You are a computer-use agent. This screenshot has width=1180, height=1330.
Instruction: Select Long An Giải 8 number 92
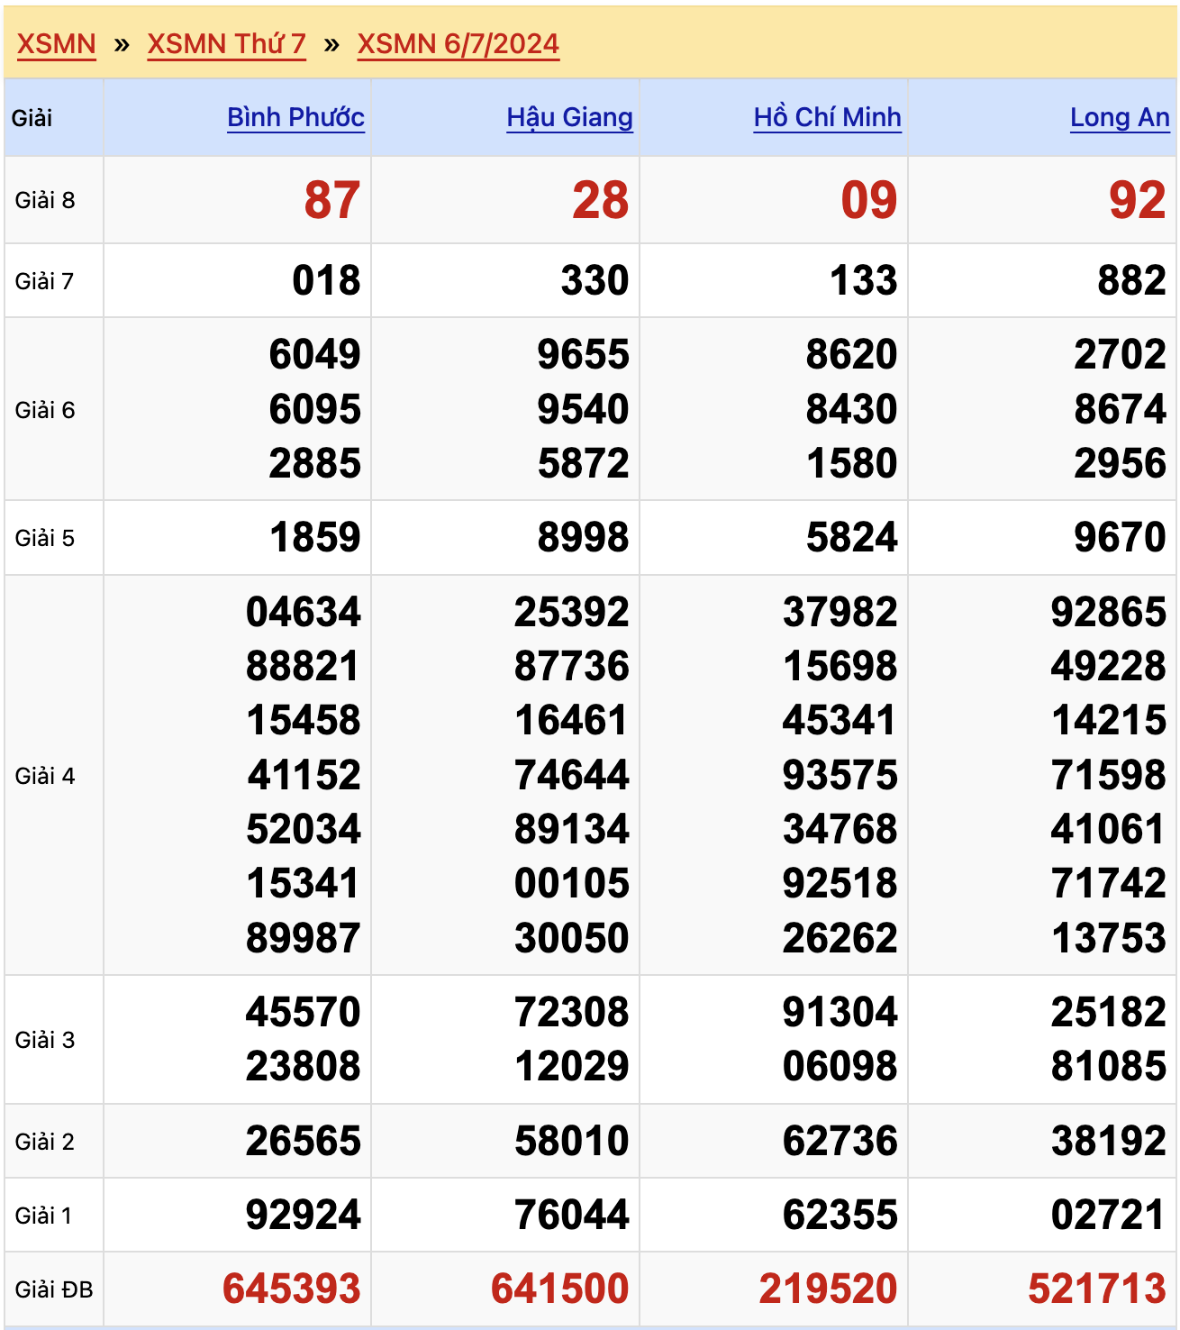click(1138, 200)
